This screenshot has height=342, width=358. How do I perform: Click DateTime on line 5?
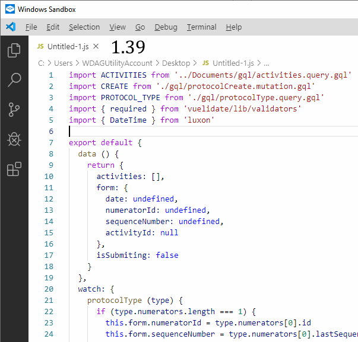coord(128,120)
